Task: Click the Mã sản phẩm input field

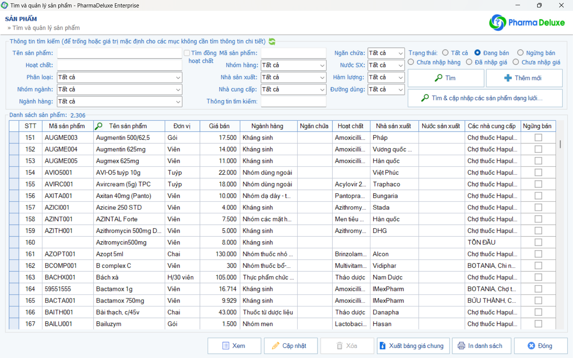Action: pos(293,53)
